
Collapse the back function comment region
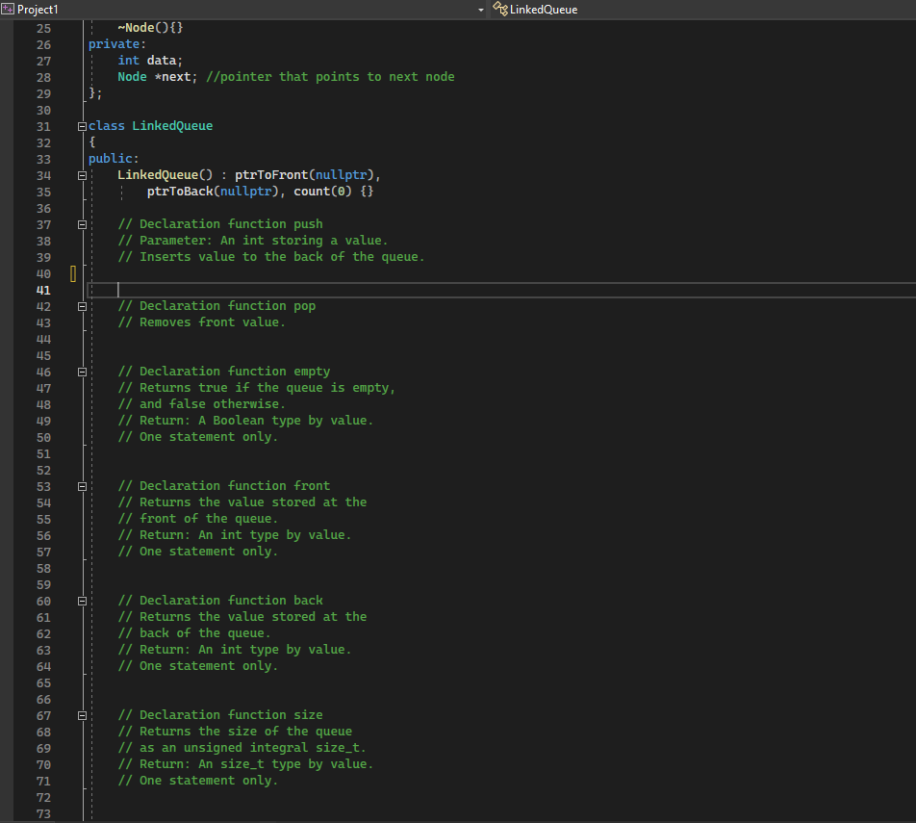tap(82, 601)
